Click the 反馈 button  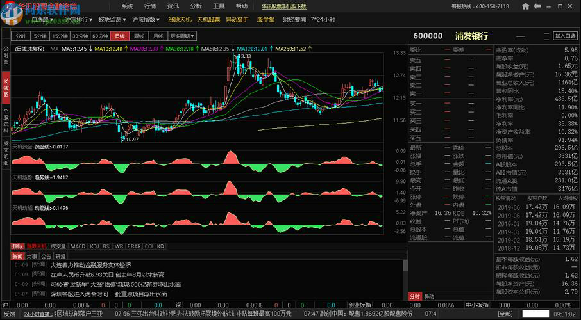click(x=9, y=314)
